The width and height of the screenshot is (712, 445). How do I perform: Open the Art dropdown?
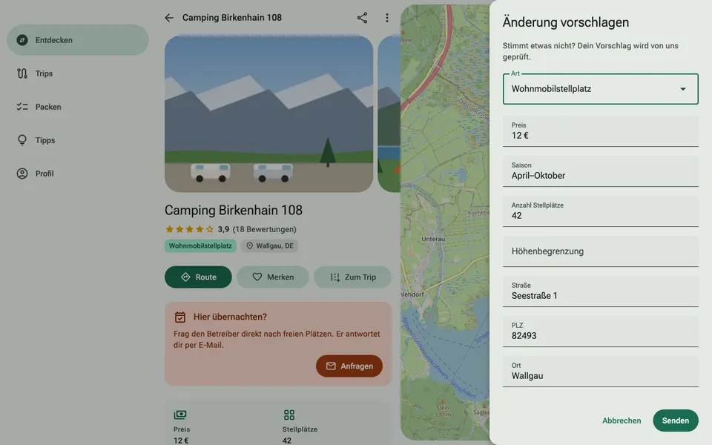point(600,89)
